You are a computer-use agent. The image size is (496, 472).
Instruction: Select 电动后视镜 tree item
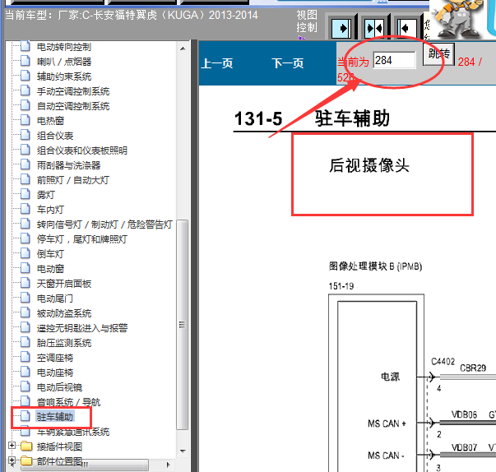pos(59,387)
